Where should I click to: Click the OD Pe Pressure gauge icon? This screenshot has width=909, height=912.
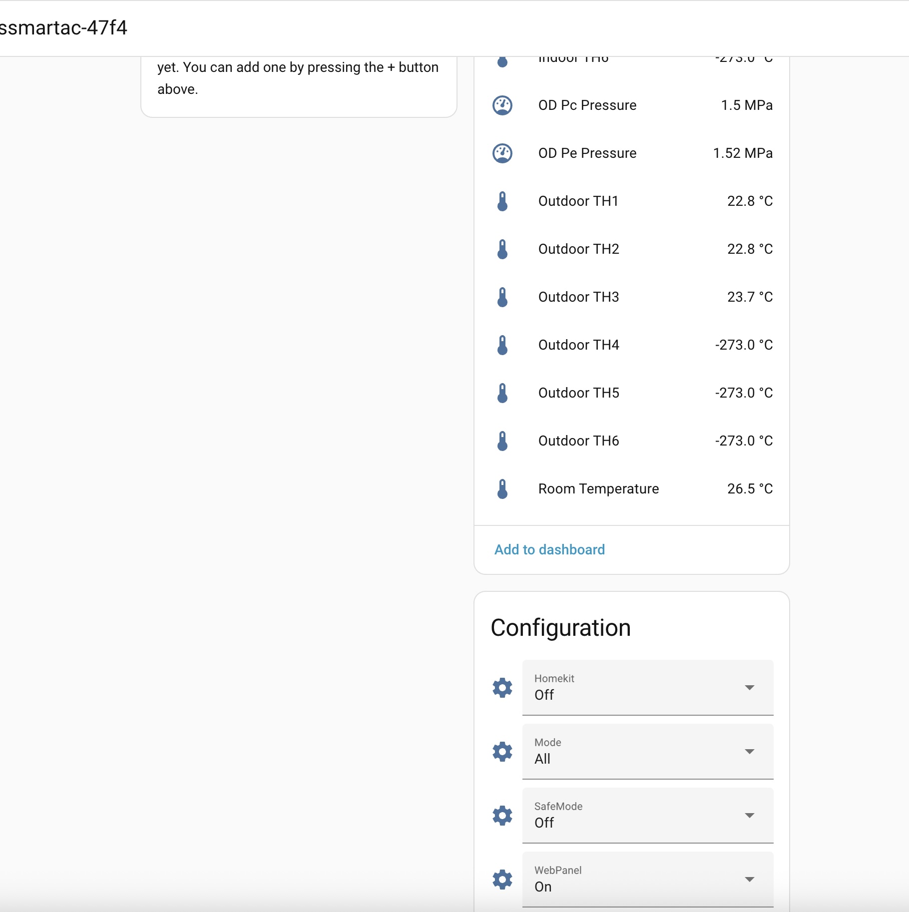pos(502,153)
